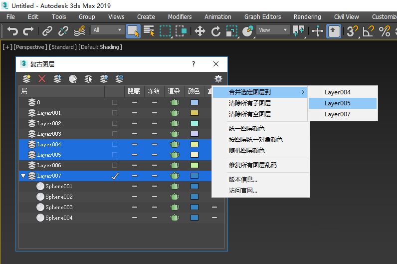Toggle freeze state for Sphere002
The width and height of the screenshot is (397, 264).
pyautogui.click(x=154, y=197)
